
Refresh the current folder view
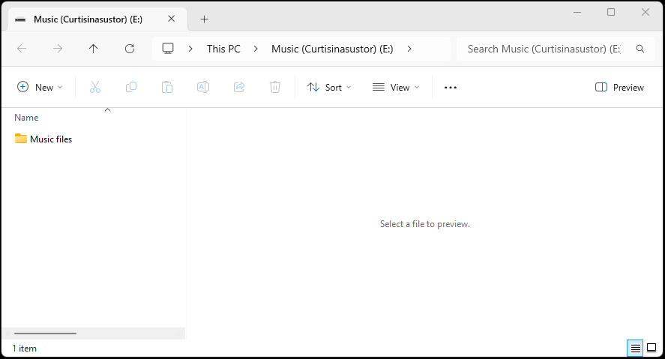point(130,49)
